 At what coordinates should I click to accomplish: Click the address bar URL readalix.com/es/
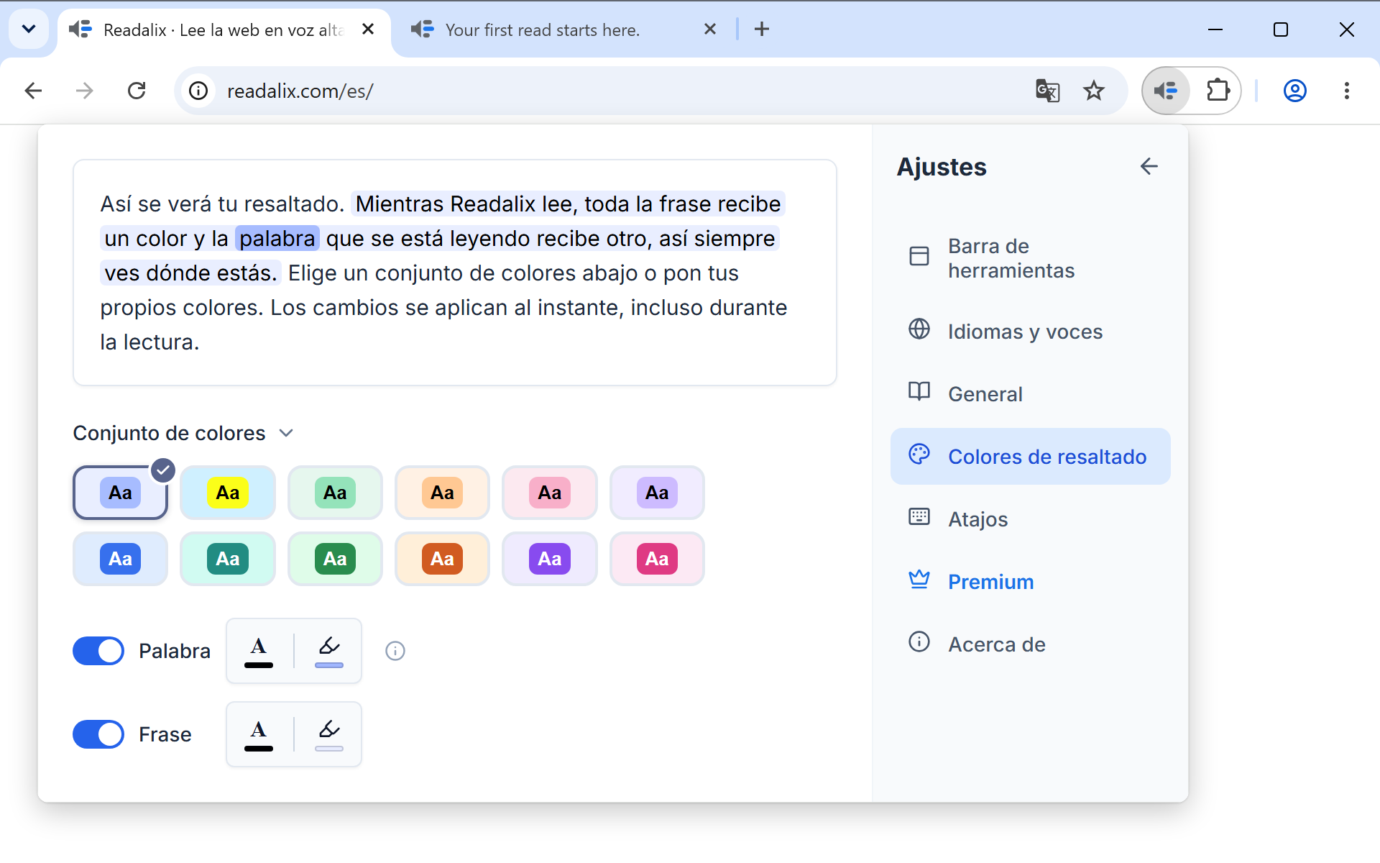click(x=300, y=91)
